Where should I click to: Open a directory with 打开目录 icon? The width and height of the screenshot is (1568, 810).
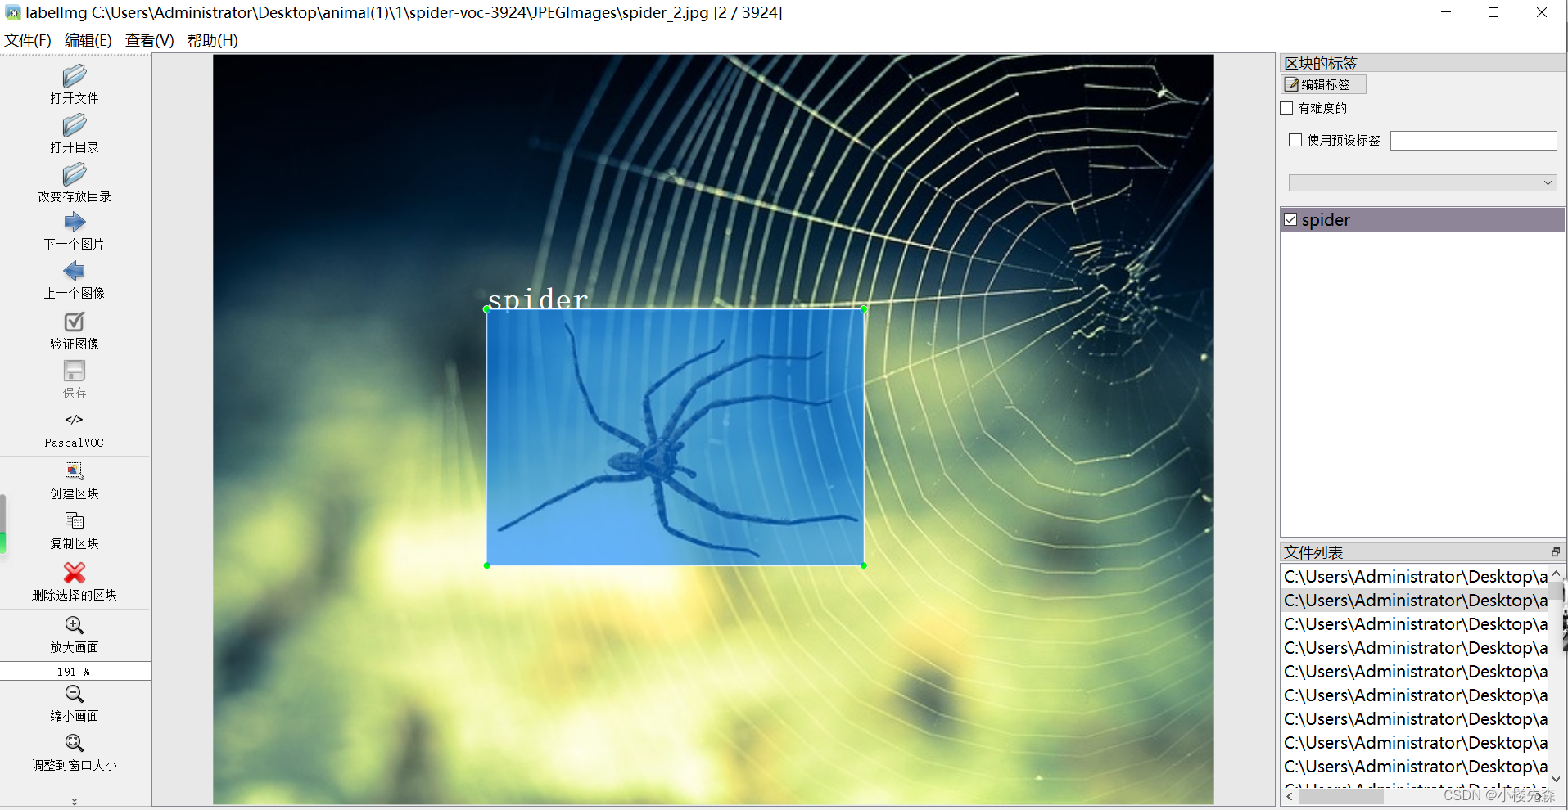pos(74,125)
